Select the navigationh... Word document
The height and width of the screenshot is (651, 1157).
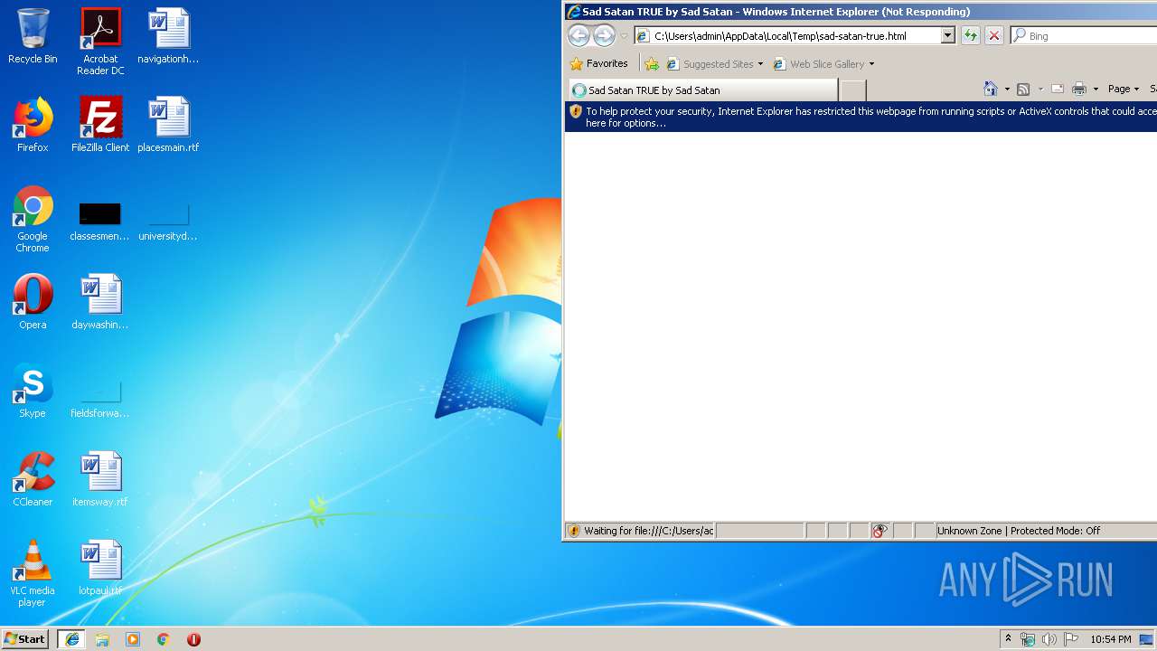pos(168,36)
